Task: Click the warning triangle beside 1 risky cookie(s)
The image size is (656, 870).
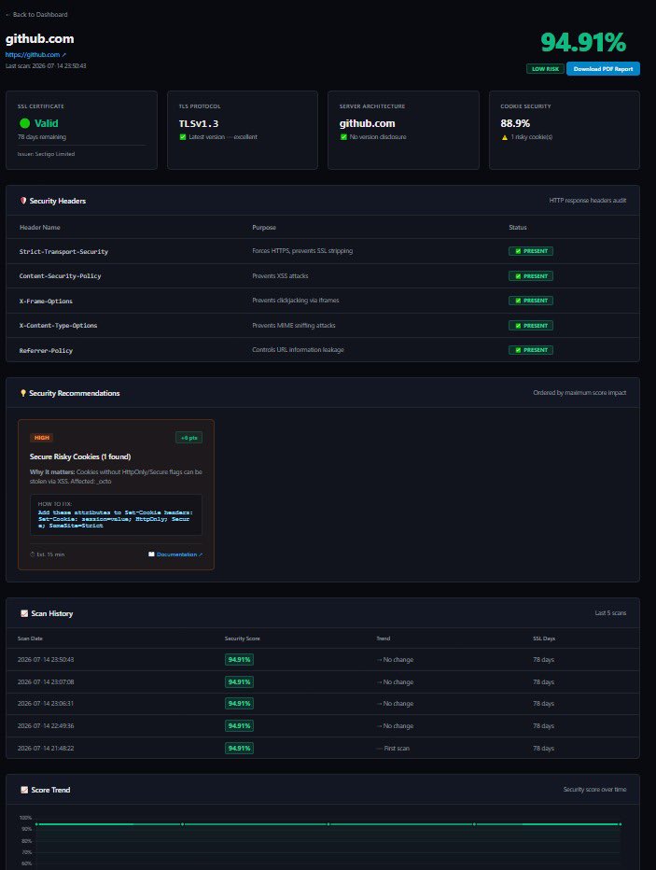Action: [505, 137]
